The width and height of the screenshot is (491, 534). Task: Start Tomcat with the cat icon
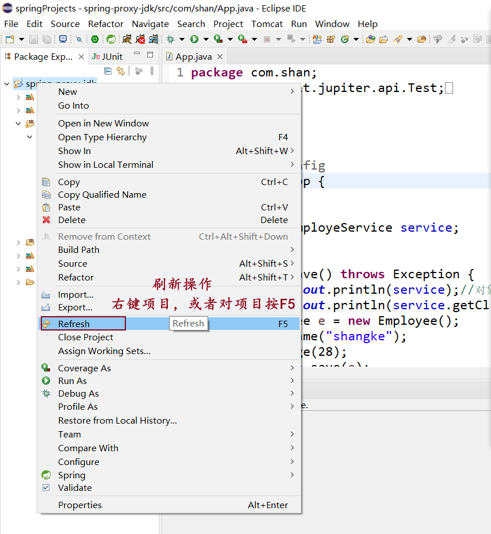(127, 39)
